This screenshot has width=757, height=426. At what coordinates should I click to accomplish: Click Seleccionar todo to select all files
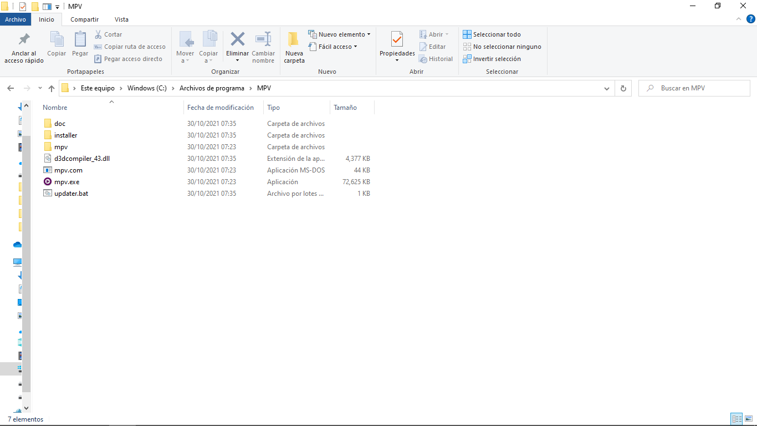pyautogui.click(x=491, y=34)
